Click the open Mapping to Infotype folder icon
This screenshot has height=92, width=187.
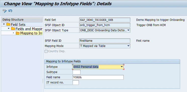tap(18, 33)
